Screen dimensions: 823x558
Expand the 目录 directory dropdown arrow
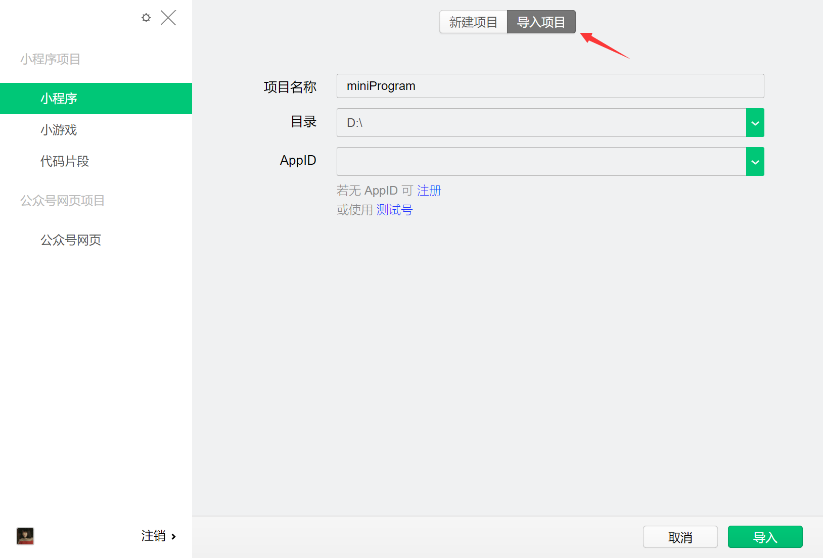click(755, 123)
